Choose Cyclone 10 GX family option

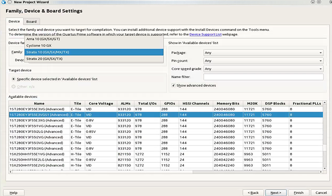coord(94,46)
